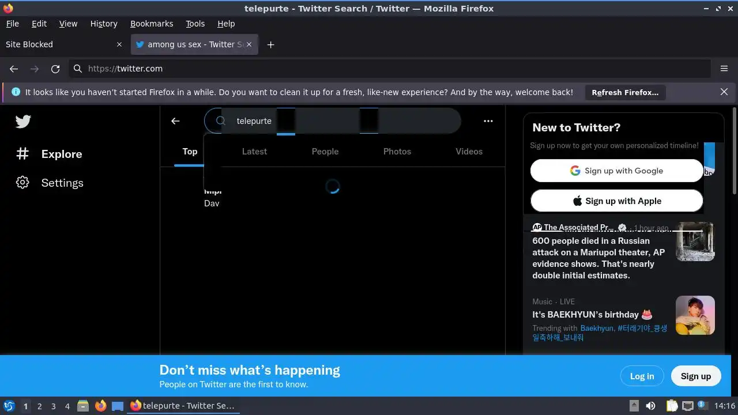Open the network tray icon
738x415 pixels.
(x=687, y=406)
